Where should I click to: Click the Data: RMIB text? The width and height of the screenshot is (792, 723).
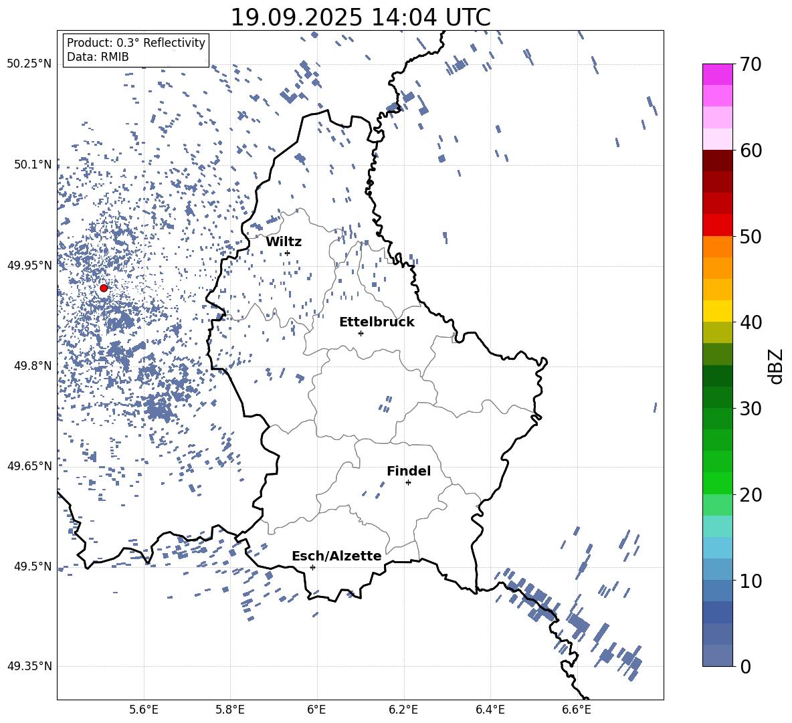pyautogui.click(x=98, y=57)
